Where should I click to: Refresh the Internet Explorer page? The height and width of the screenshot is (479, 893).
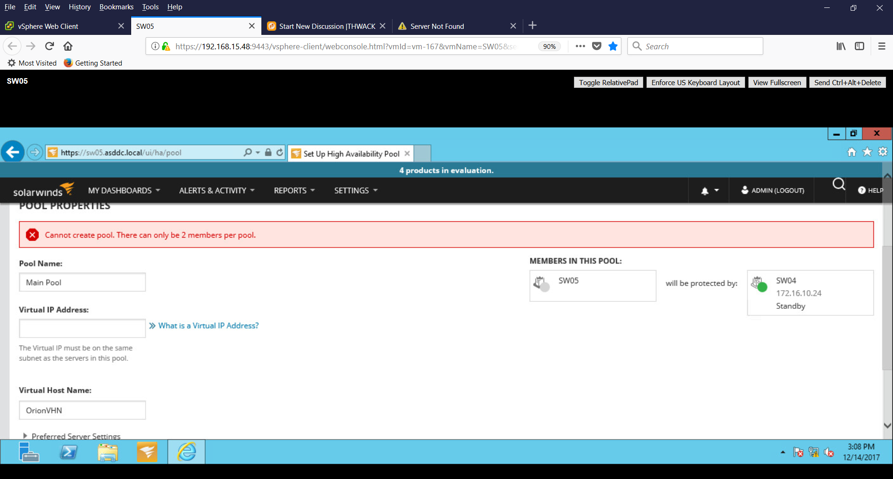pyautogui.click(x=280, y=153)
